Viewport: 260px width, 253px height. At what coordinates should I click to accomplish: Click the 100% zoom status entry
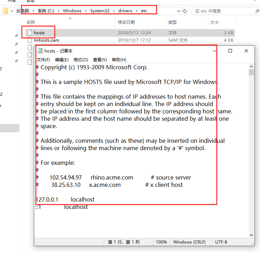coord(161,242)
